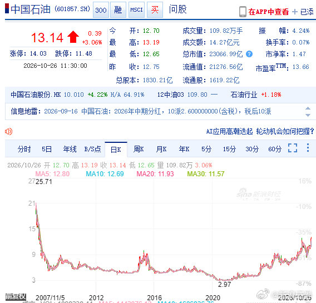The height and width of the screenshot is (303, 316).
Task: Switch to the 年线 chart tab
Action: (70, 149)
